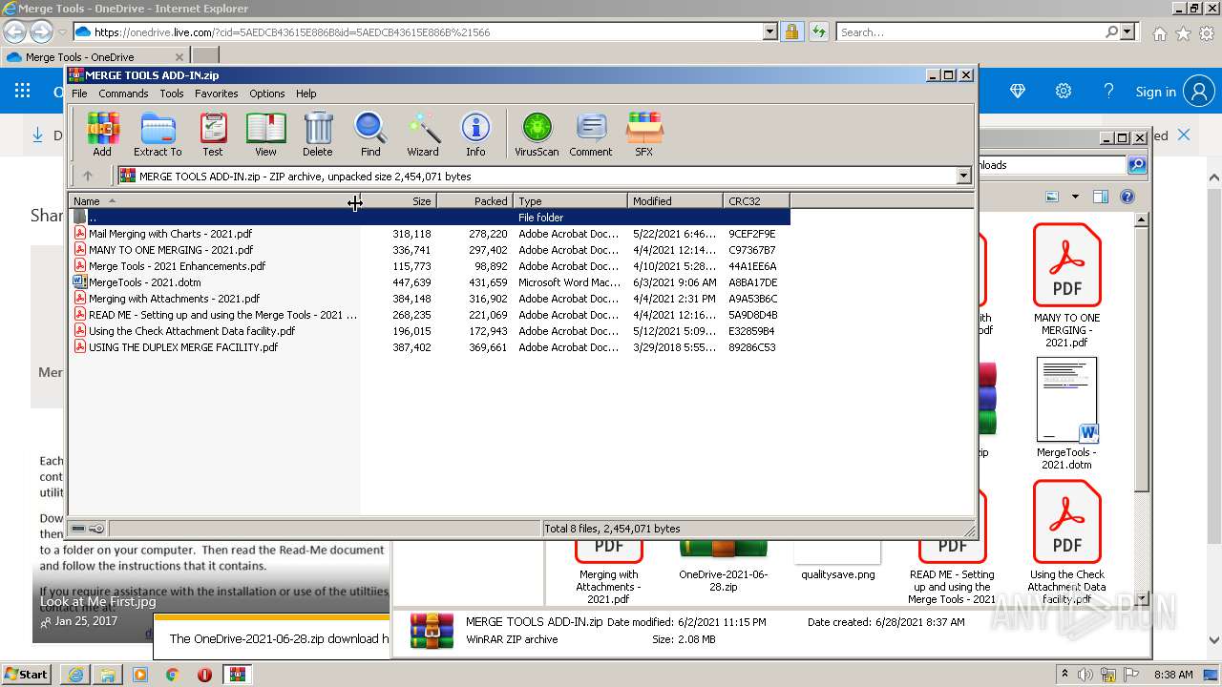Click the Delete trash can icon

point(318,134)
